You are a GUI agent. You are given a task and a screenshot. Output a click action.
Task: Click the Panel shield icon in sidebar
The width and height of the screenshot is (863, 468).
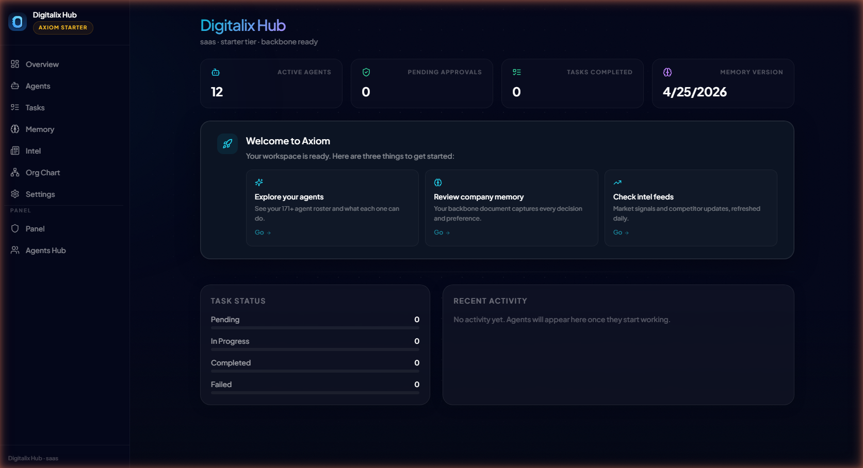coord(15,228)
